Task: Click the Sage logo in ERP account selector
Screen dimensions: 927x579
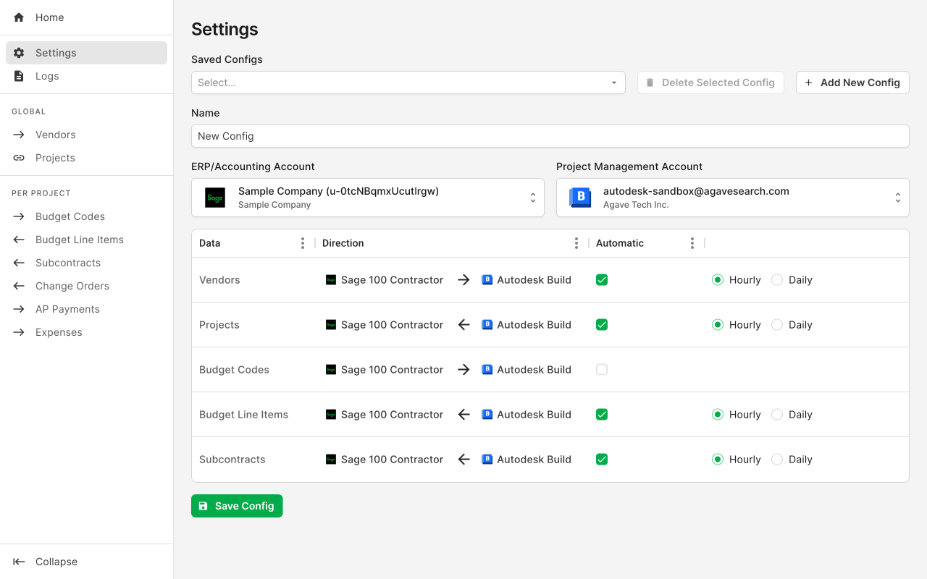Action: point(215,198)
